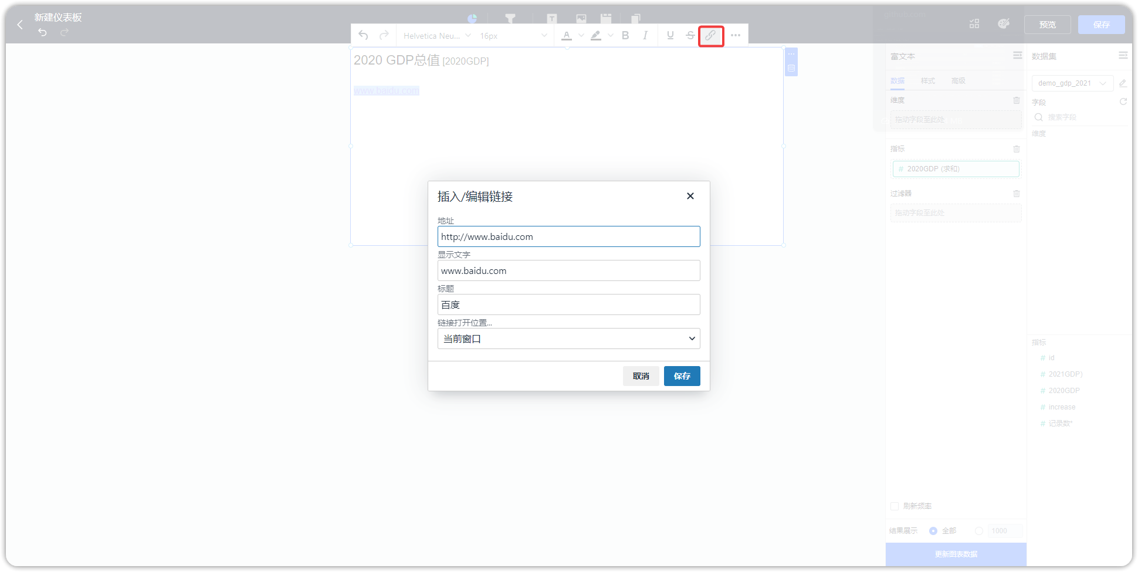Open the editor toolbar more options ellipsis
1138x572 pixels.
coord(736,35)
